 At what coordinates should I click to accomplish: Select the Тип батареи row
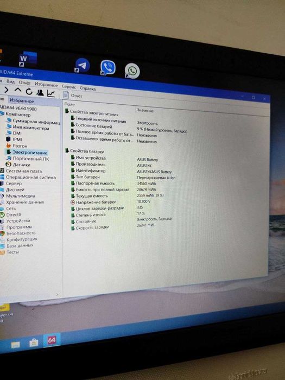123,177
